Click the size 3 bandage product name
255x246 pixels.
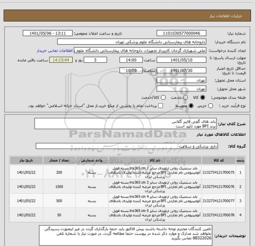tap(155, 187)
